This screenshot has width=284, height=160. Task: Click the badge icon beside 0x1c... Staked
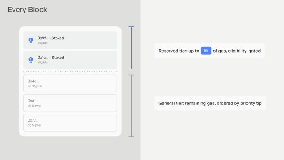coord(31,60)
